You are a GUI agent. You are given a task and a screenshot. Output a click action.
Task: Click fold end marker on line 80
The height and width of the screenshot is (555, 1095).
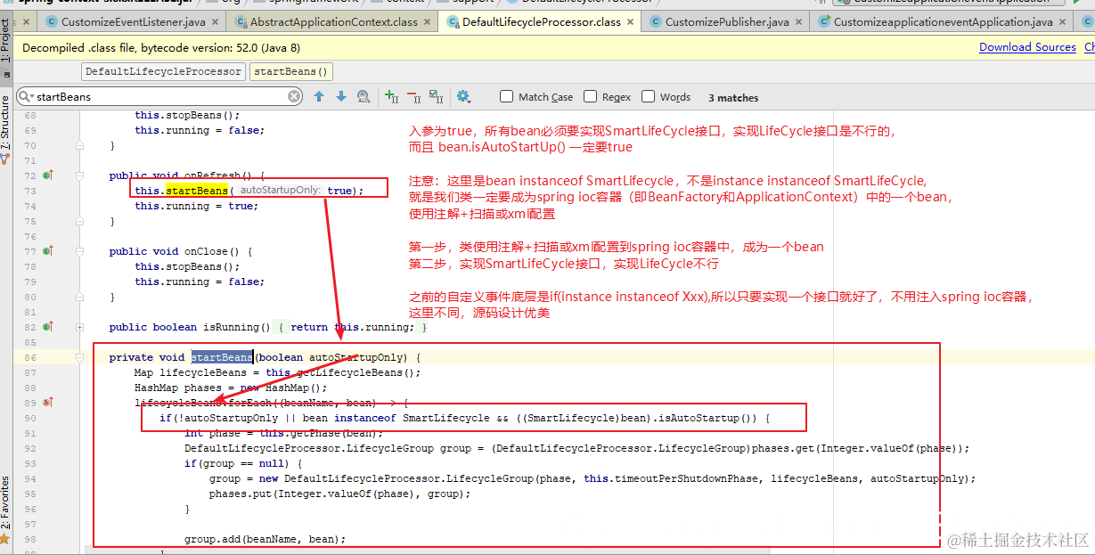click(80, 297)
